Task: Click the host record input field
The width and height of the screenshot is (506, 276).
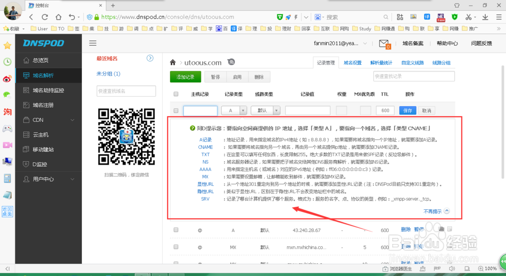Action: pos(200,111)
